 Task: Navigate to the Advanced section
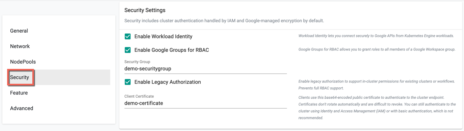pos(21,108)
